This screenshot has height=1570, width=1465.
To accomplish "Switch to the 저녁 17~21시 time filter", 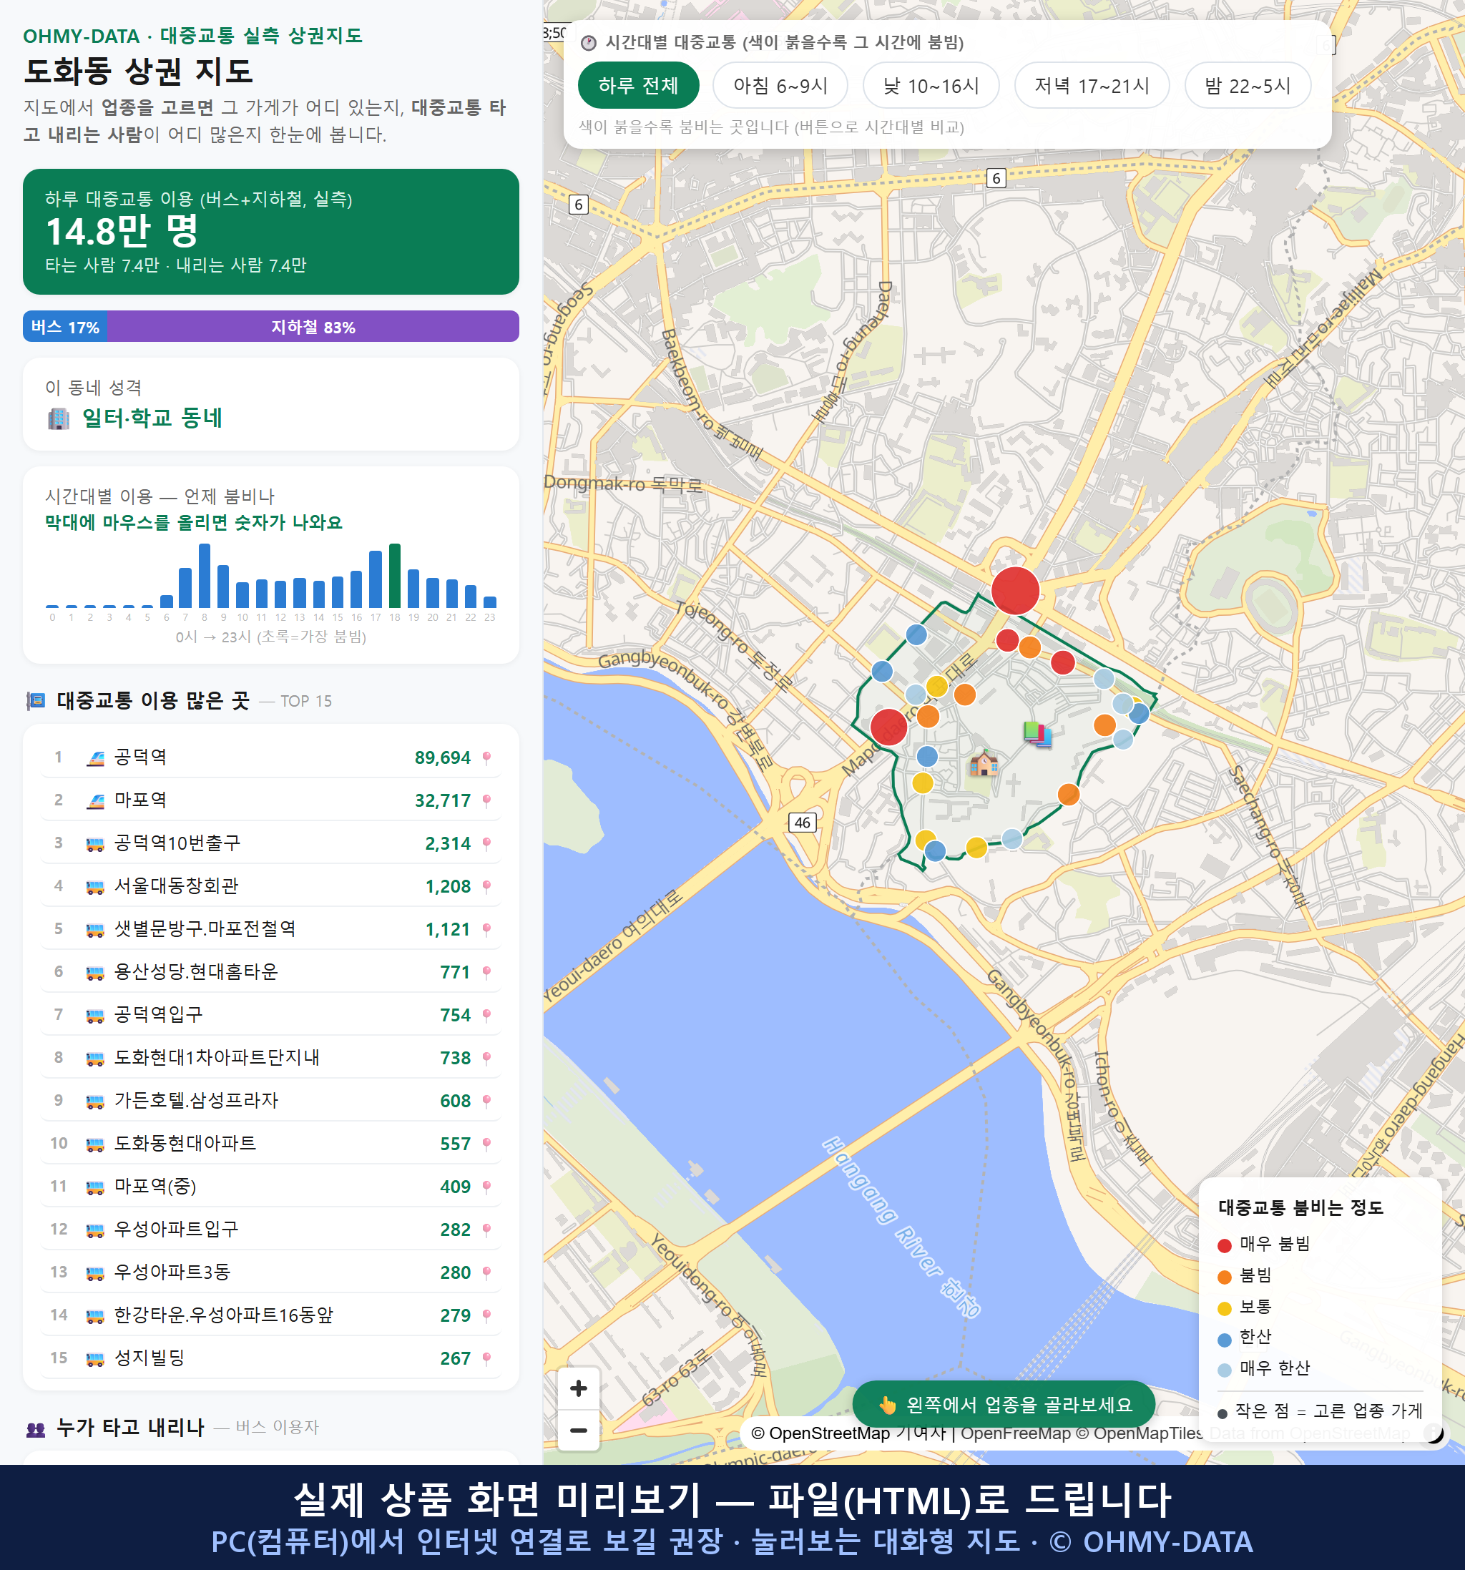I will coord(1092,85).
